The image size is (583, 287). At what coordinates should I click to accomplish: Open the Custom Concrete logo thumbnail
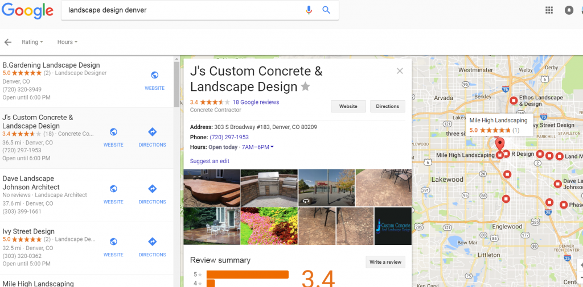point(393,226)
